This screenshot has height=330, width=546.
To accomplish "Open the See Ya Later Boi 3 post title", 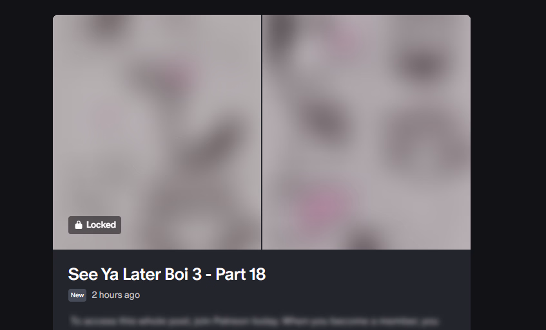I will point(167,274).
